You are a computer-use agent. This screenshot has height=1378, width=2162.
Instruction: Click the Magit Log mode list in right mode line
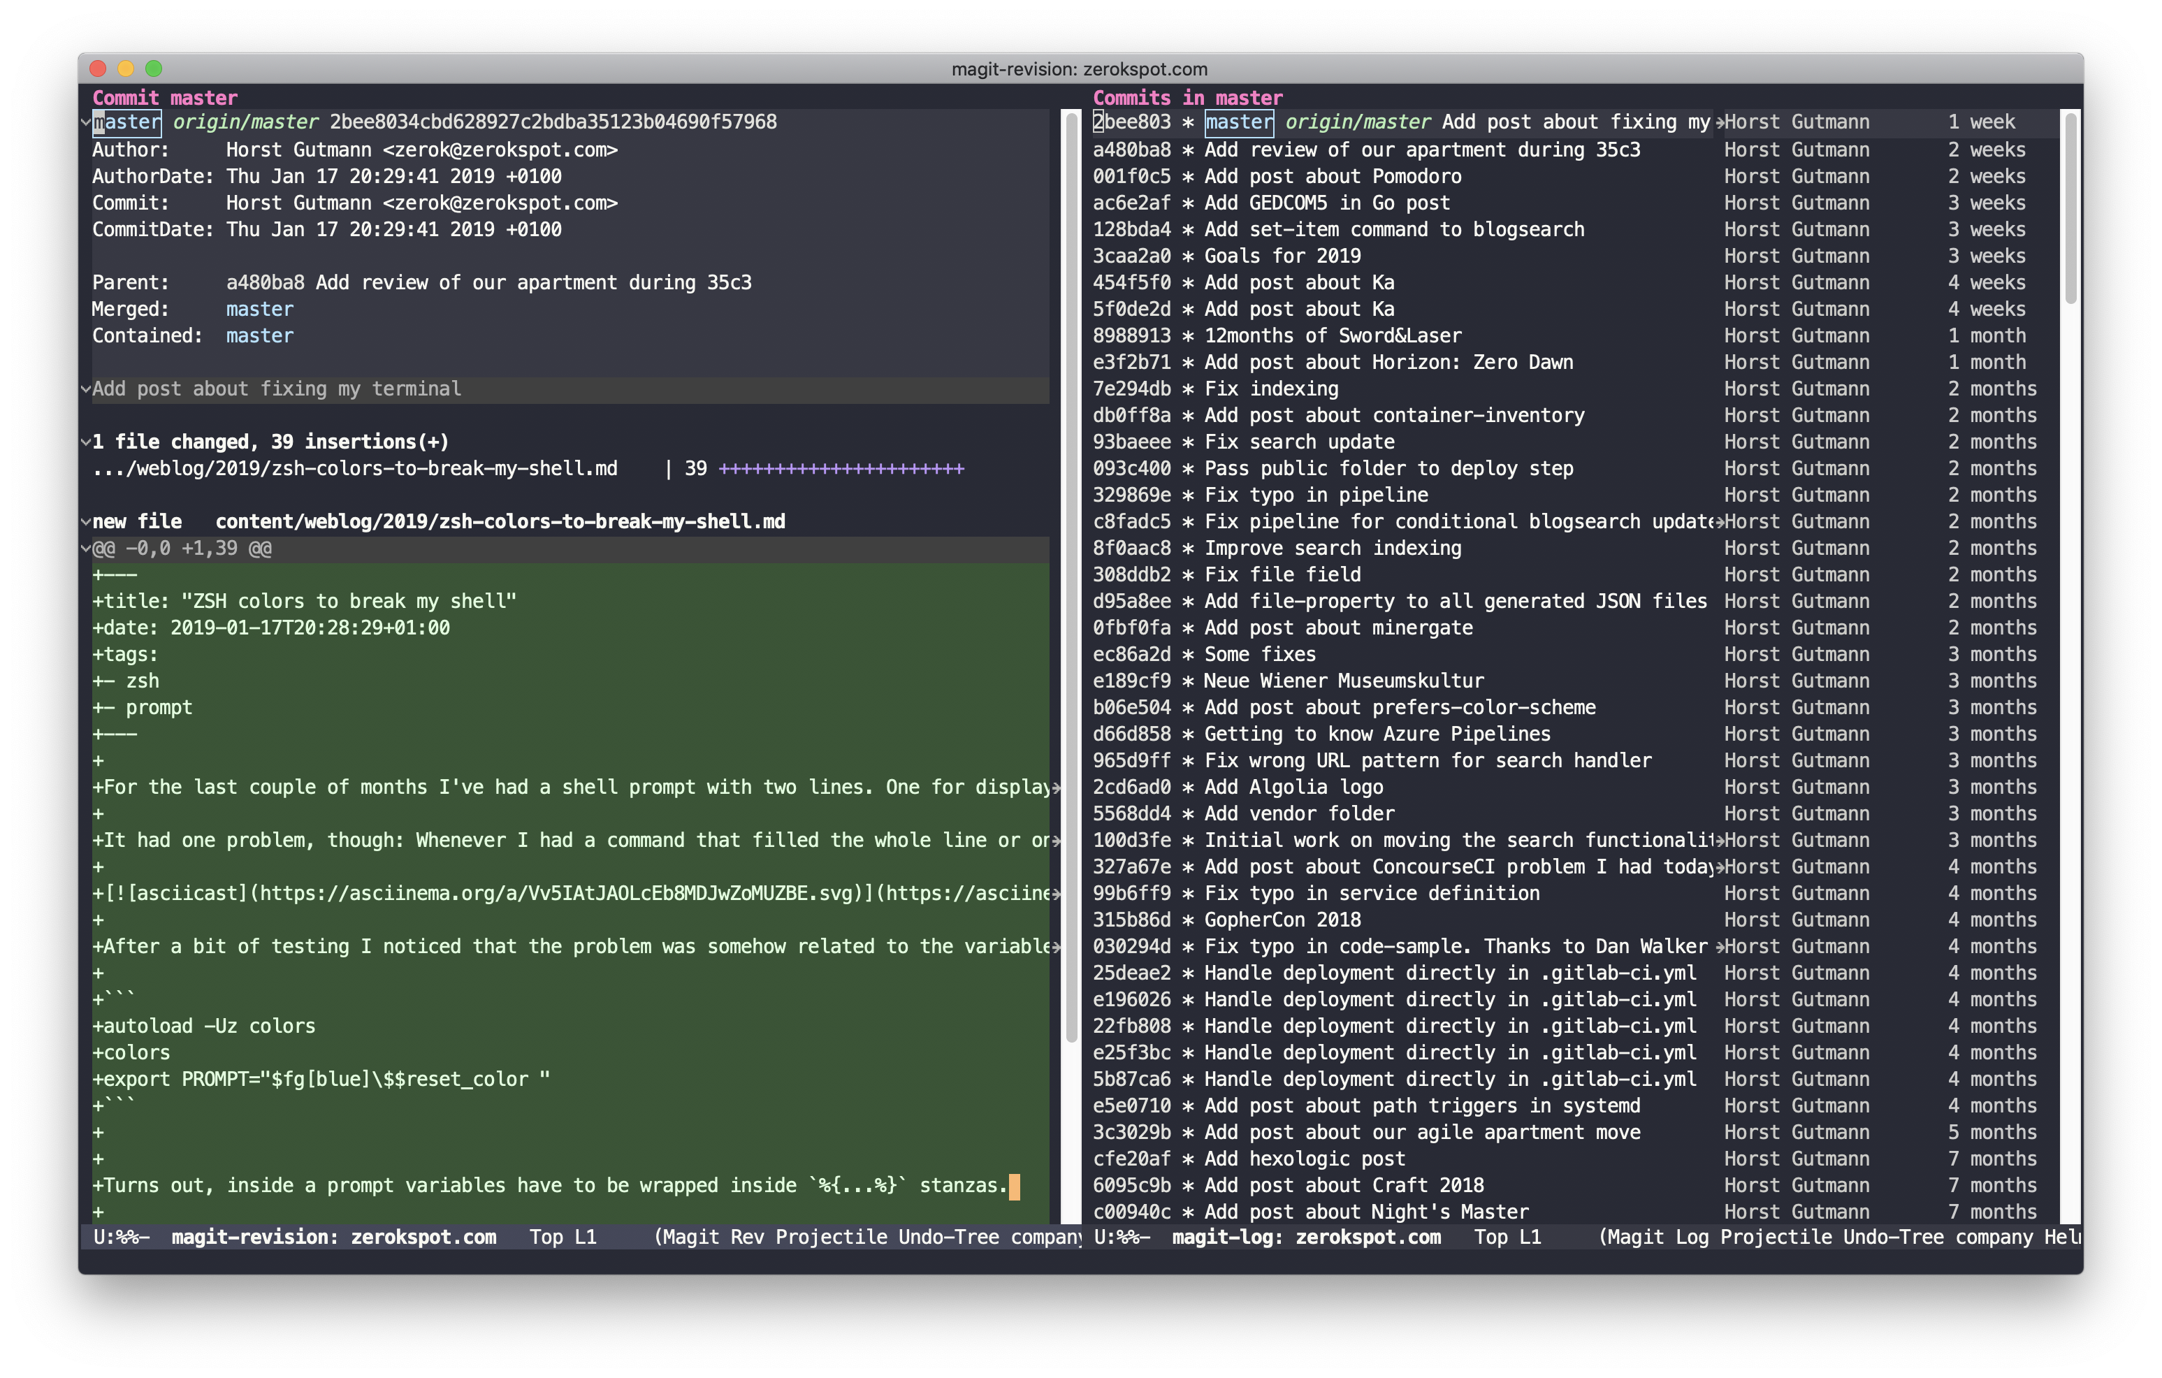click(x=1840, y=1237)
